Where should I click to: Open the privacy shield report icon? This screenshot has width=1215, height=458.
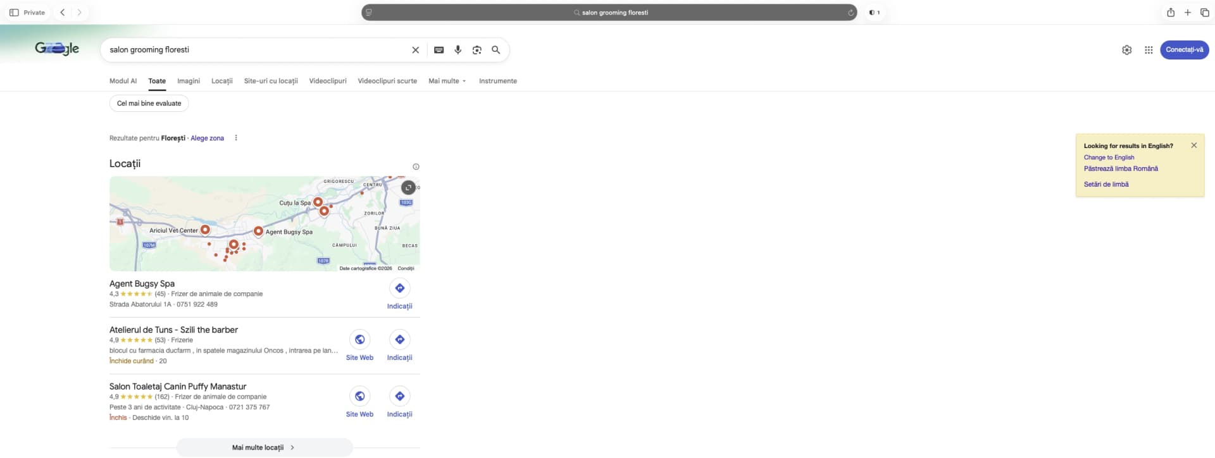(874, 13)
